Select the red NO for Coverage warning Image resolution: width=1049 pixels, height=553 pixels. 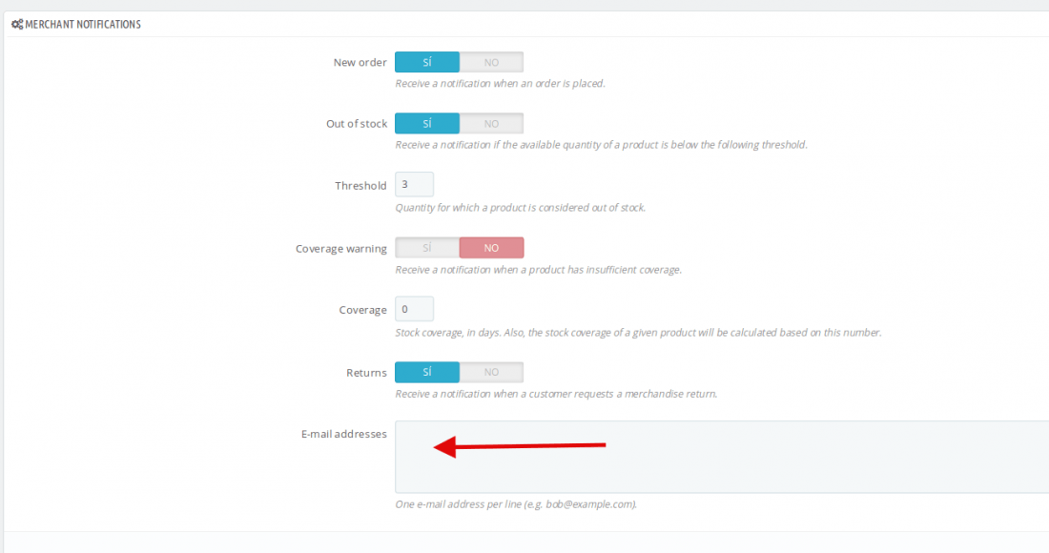click(491, 248)
